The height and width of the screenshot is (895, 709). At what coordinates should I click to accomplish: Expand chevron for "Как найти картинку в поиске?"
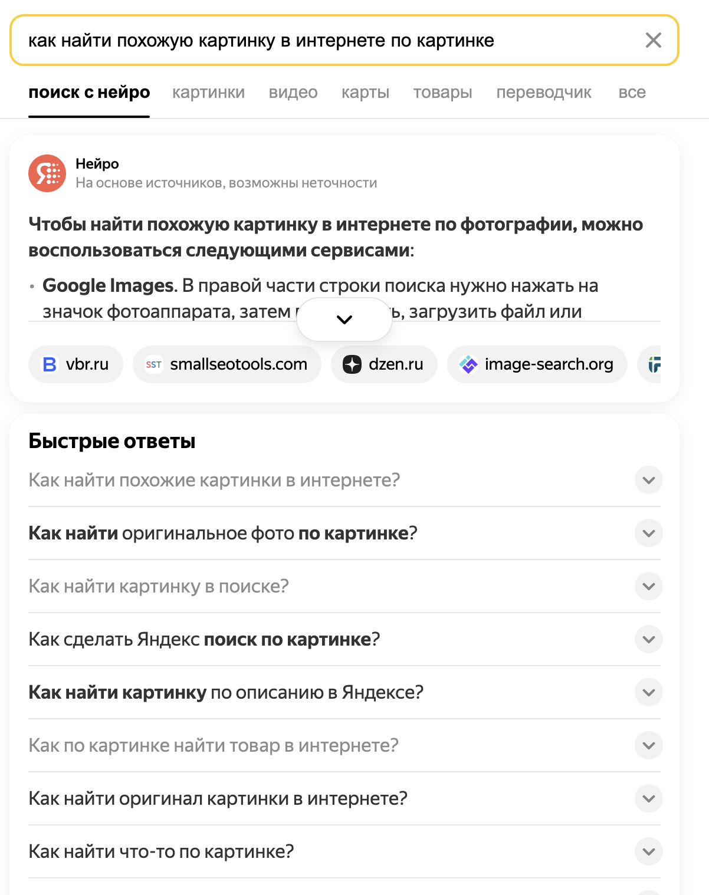pyautogui.click(x=648, y=586)
